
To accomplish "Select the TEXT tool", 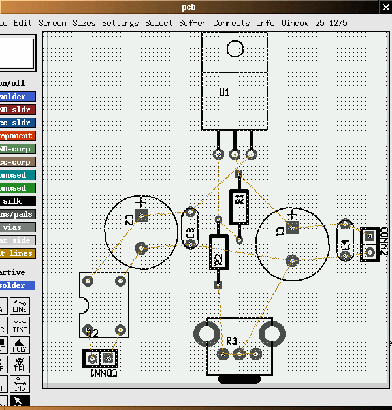I will (20, 326).
